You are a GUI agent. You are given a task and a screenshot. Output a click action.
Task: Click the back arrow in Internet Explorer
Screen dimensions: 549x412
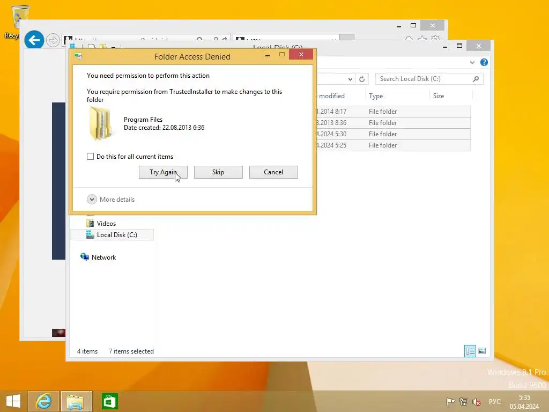click(x=34, y=40)
